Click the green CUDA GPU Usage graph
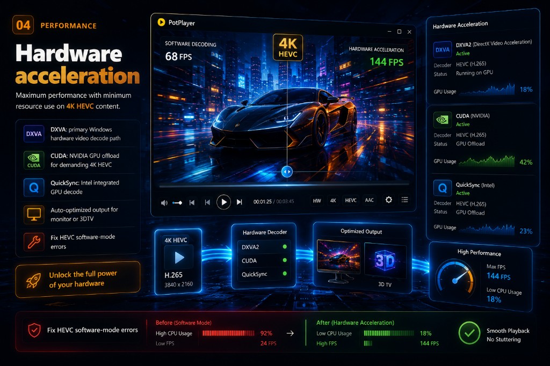The width and height of the screenshot is (550, 366). 487,160
